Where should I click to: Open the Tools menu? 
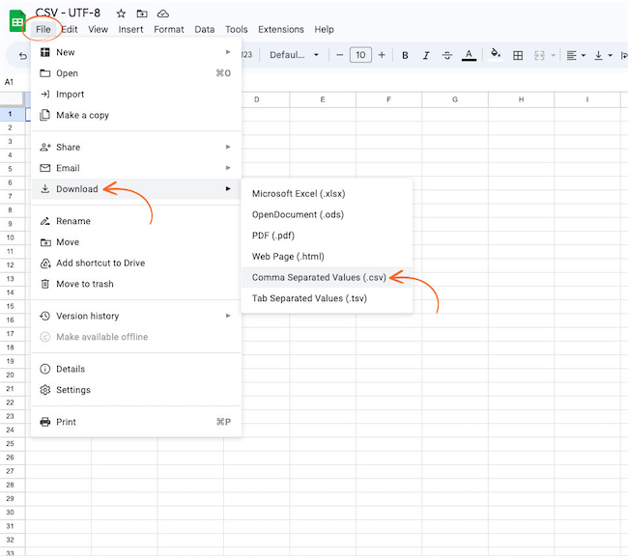(x=237, y=29)
